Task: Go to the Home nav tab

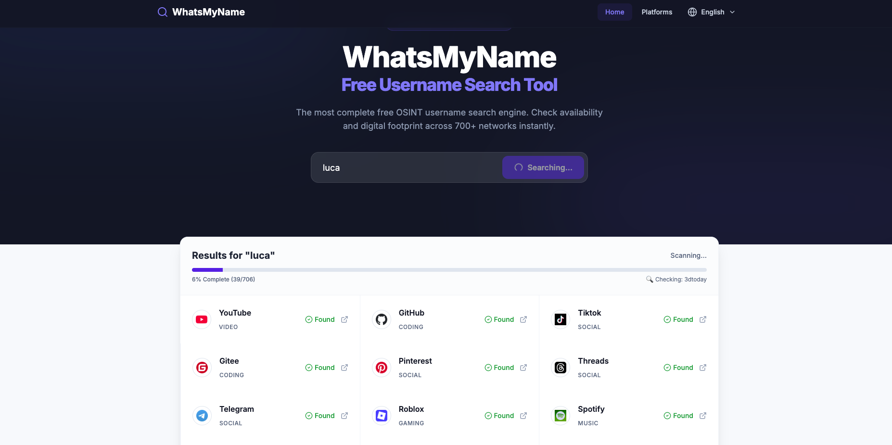Action: pos(614,12)
